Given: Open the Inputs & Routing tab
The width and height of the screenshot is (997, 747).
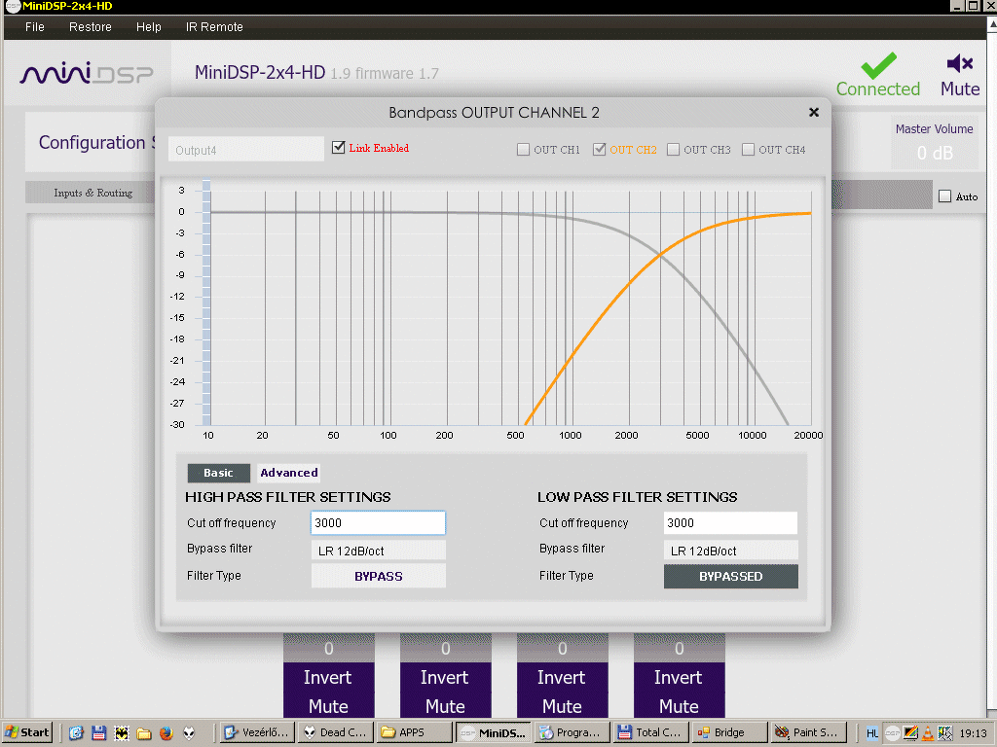Looking at the screenshot, I should 92,193.
